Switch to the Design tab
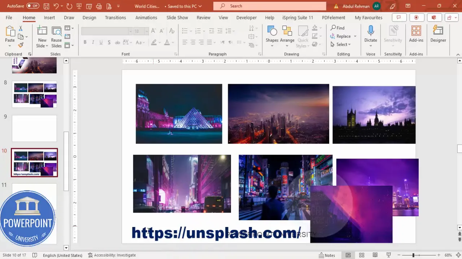Screen dimensions: 462x259 [x=89, y=17]
